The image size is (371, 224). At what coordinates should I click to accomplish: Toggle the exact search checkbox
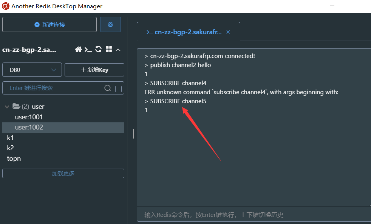pos(118,89)
